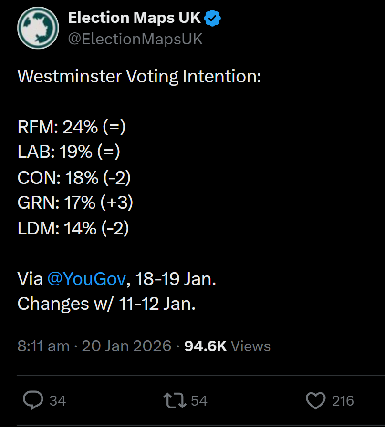The width and height of the screenshot is (385, 427).
Task: Click the Election Maps UK display name
Action: 135,19
